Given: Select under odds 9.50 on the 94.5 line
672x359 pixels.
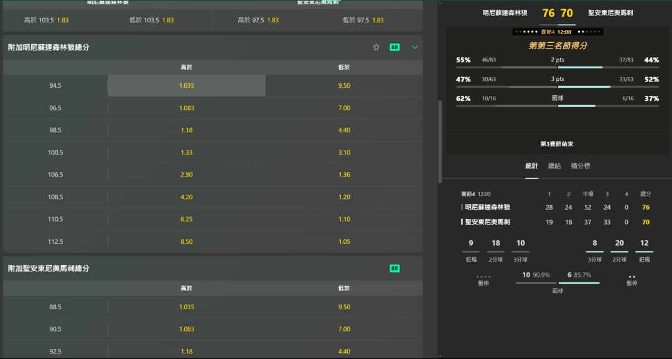Looking at the screenshot, I should (x=344, y=86).
